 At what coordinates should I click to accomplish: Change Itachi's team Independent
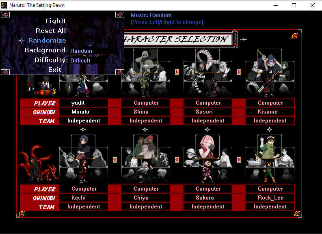(84, 206)
